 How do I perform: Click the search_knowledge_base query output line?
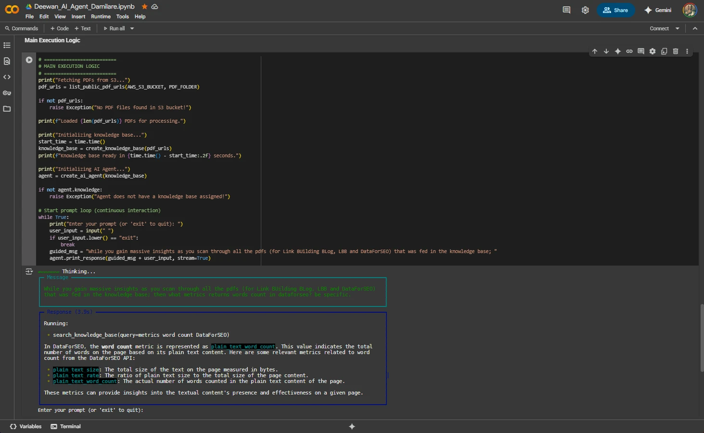141,335
